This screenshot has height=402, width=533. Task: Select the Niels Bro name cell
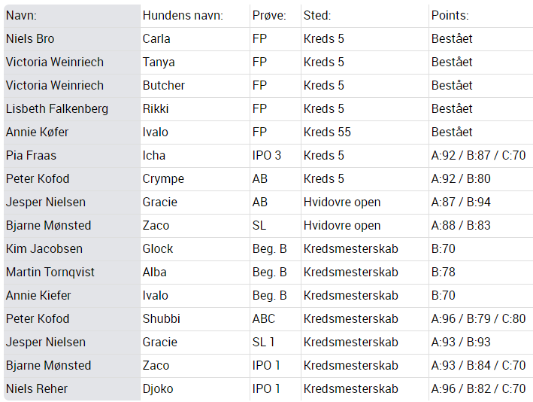[72, 39]
